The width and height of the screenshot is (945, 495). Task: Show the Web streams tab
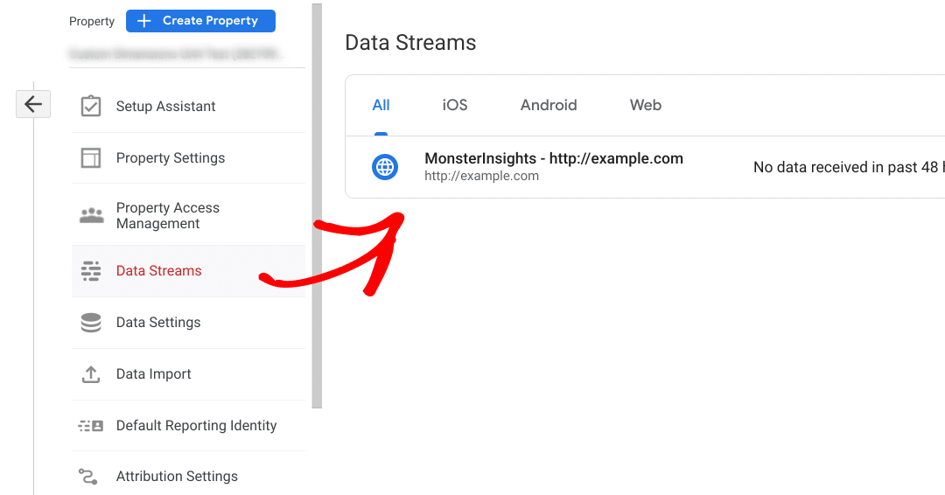646,105
